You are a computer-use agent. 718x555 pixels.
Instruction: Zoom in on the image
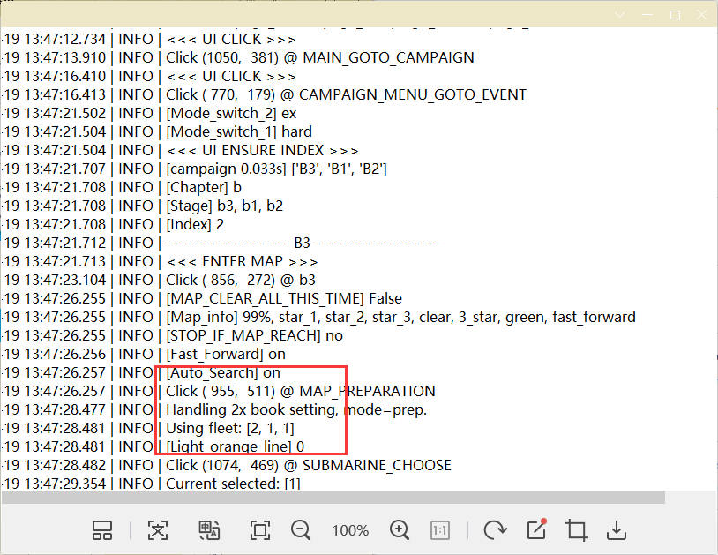400,530
